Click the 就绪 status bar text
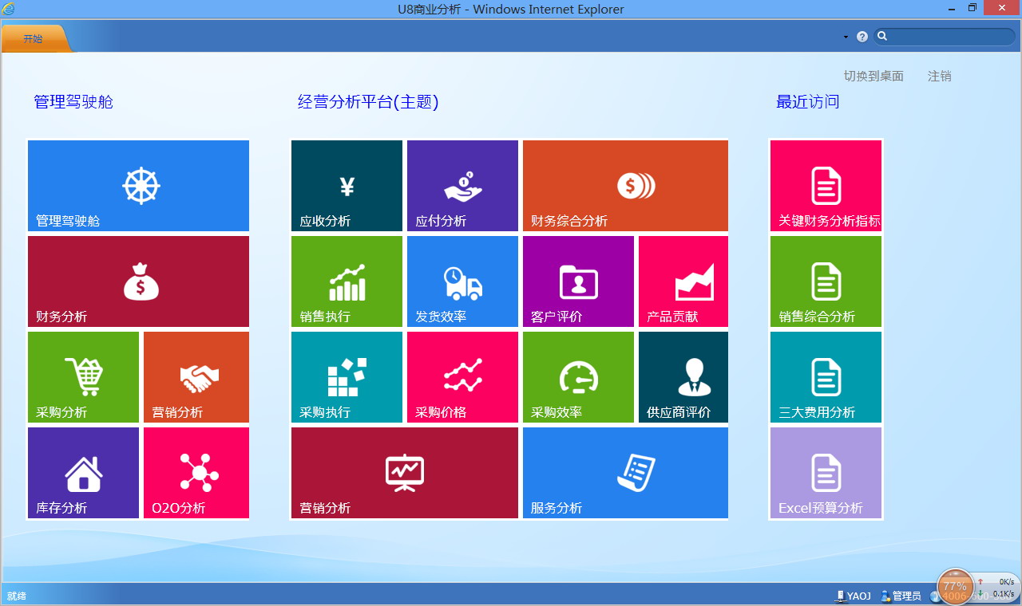The image size is (1022, 606). coord(17,596)
